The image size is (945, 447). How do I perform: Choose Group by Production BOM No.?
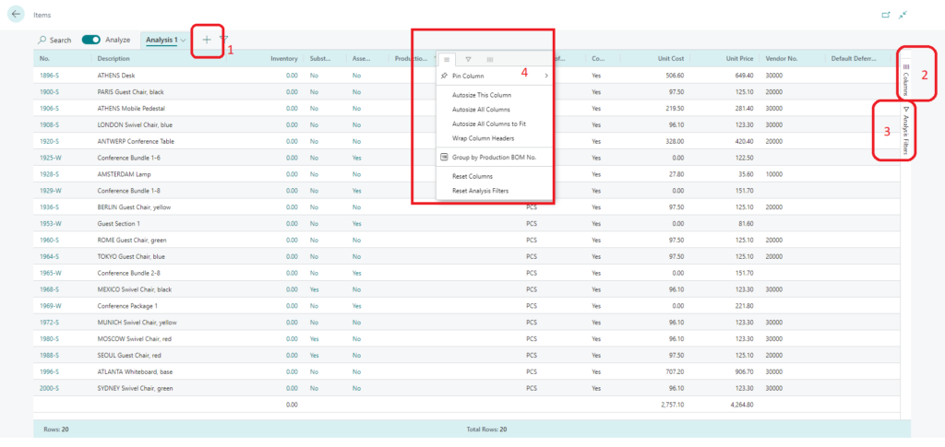[495, 158]
